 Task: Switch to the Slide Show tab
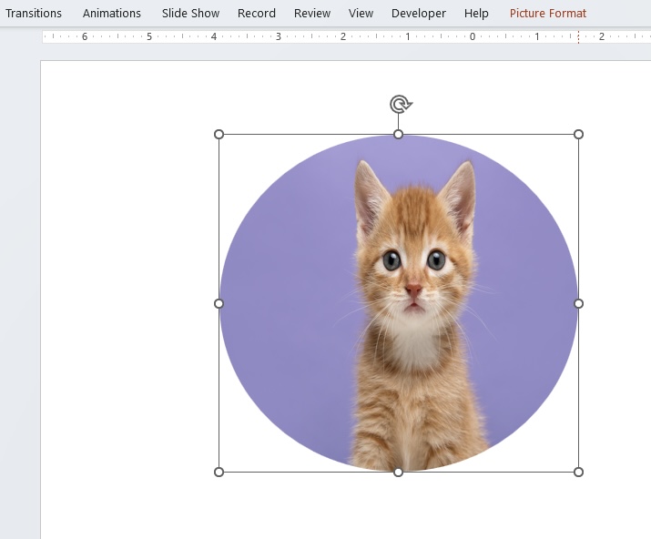coord(190,14)
